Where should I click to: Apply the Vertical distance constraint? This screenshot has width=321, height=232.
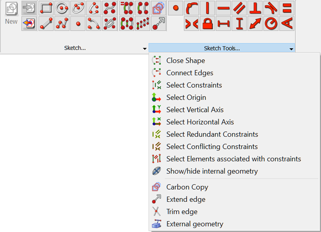coord(239,23)
